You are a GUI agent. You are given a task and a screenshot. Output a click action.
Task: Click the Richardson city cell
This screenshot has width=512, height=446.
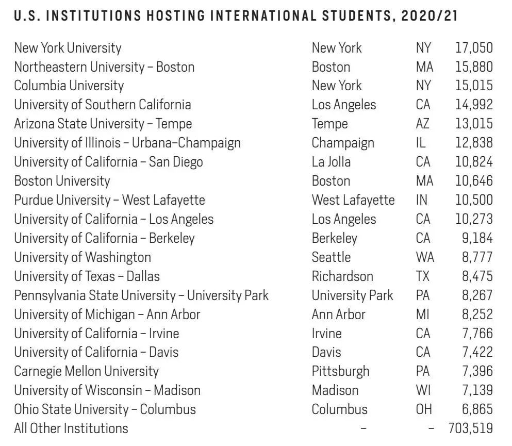(x=342, y=276)
